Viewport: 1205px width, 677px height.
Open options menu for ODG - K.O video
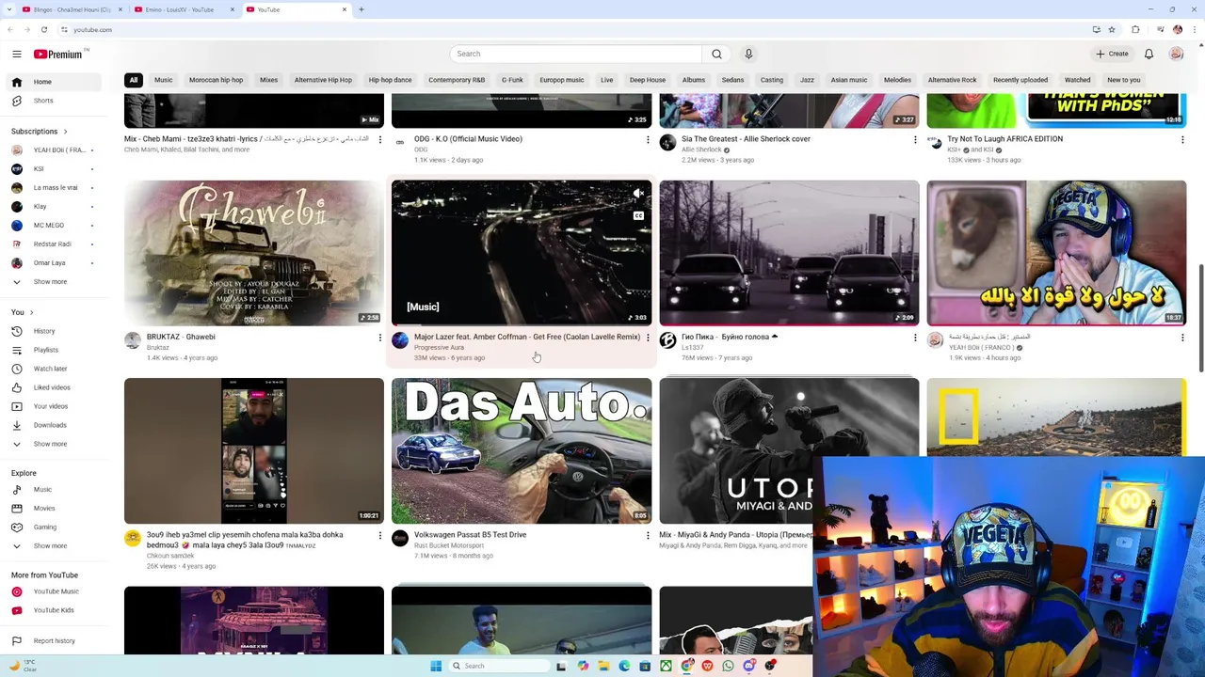tap(648, 140)
